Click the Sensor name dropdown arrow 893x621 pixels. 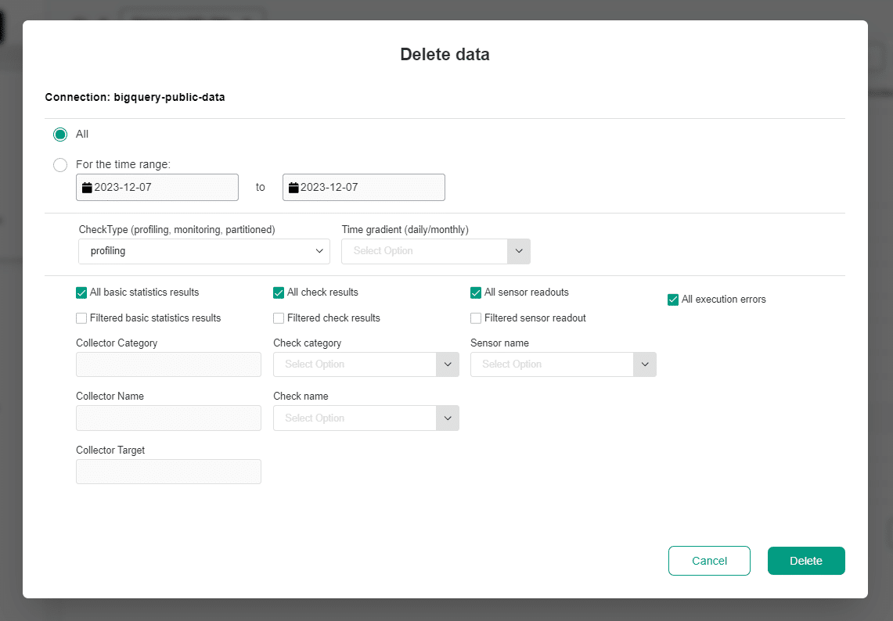coord(644,364)
